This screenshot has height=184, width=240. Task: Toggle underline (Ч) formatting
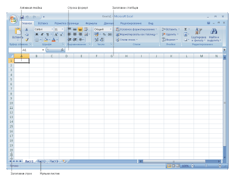(x=47, y=35)
